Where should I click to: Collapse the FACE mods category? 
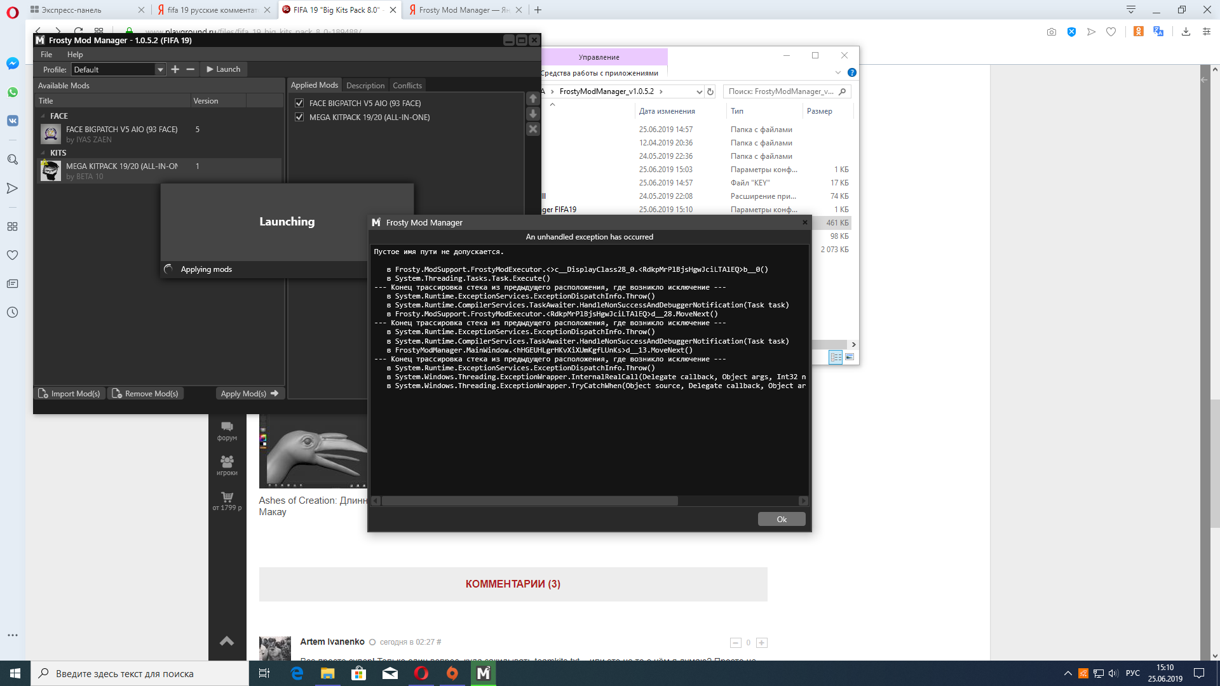point(43,116)
